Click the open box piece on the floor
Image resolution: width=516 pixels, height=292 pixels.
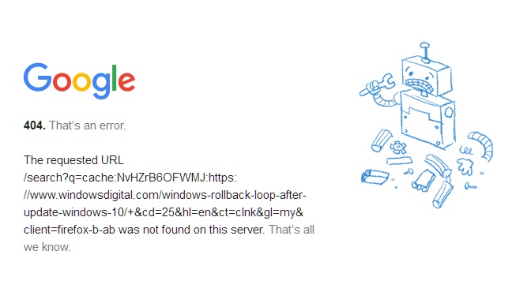coord(375,178)
